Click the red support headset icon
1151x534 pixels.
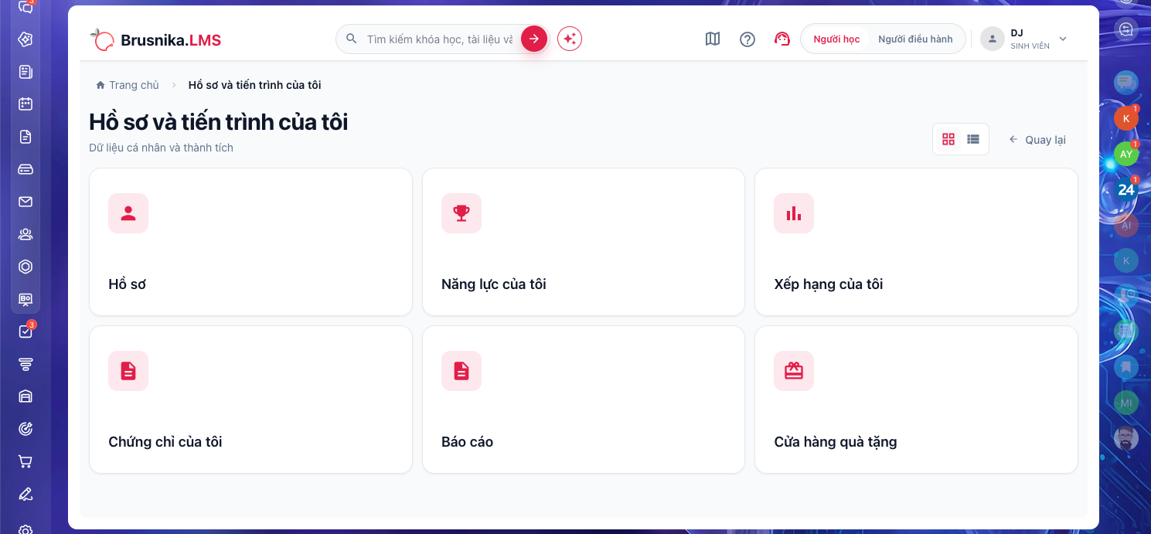tap(782, 39)
